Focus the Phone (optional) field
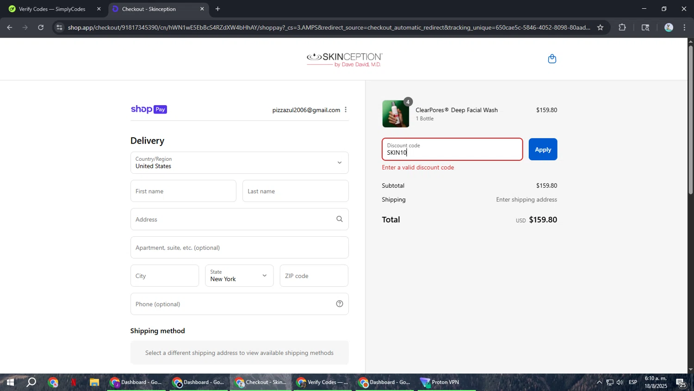Image resolution: width=694 pixels, height=391 pixels. tap(239, 304)
